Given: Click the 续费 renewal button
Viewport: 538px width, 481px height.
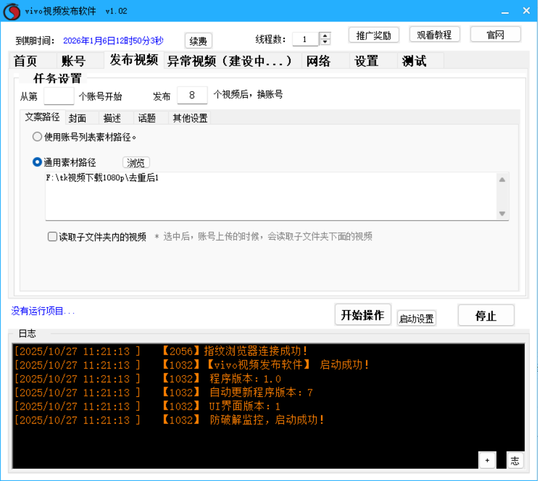Looking at the screenshot, I should click(x=197, y=41).
